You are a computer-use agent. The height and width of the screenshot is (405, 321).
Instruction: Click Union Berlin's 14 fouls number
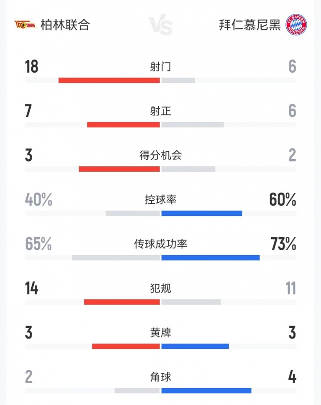click(32, 289)
